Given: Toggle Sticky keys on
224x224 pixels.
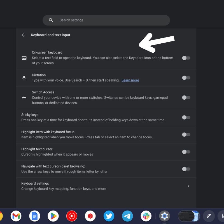Looking at the screenshot, I should click(x=186, y=118).
